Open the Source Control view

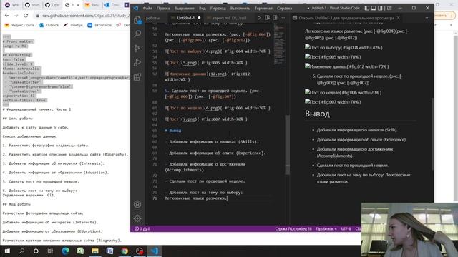(137, 48)
